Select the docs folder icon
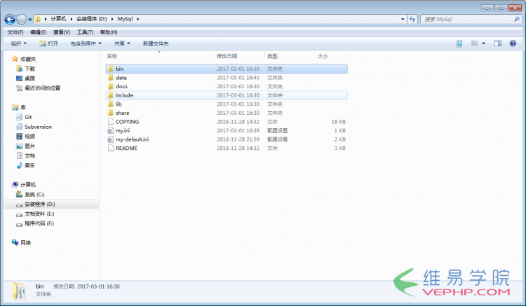Screen dimensions: 526x306 (110, 86)
